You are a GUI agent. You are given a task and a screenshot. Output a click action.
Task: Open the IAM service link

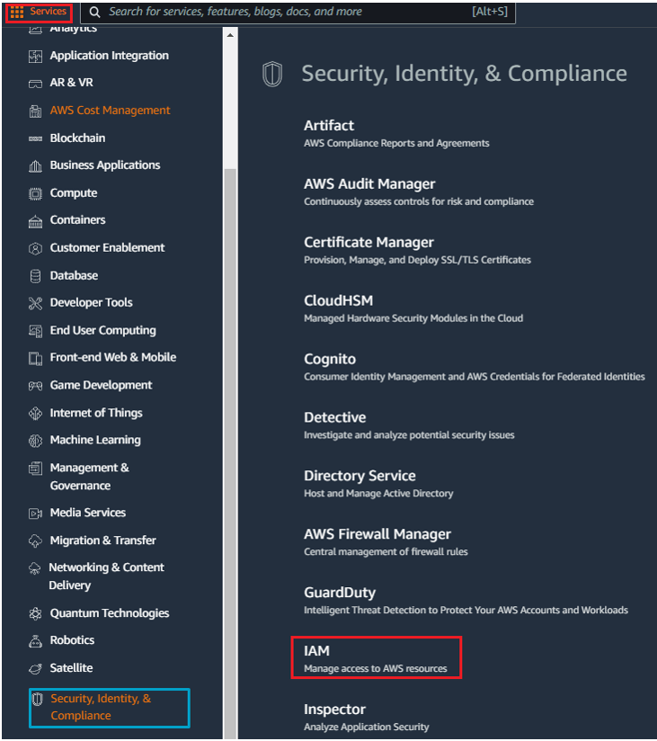pos(376,657)
